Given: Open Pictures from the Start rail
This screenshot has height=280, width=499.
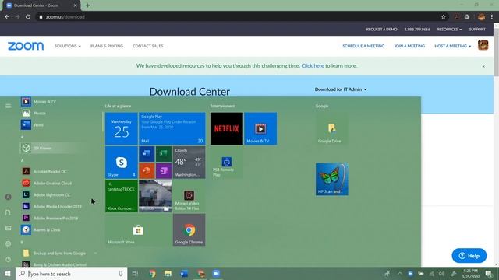Looking at the screenshot, I should tap(9, 228).
